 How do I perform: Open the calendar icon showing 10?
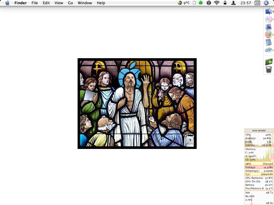[257, 3]
